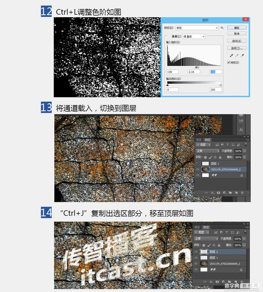Hide 2531170 layer in step 13 panel
This screenshot has height=292, width=263.
tap(198, 169)
